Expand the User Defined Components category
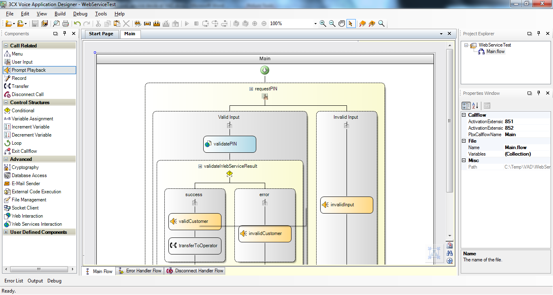This screenshot has height=295, width=553. click(x=6, y=232)
